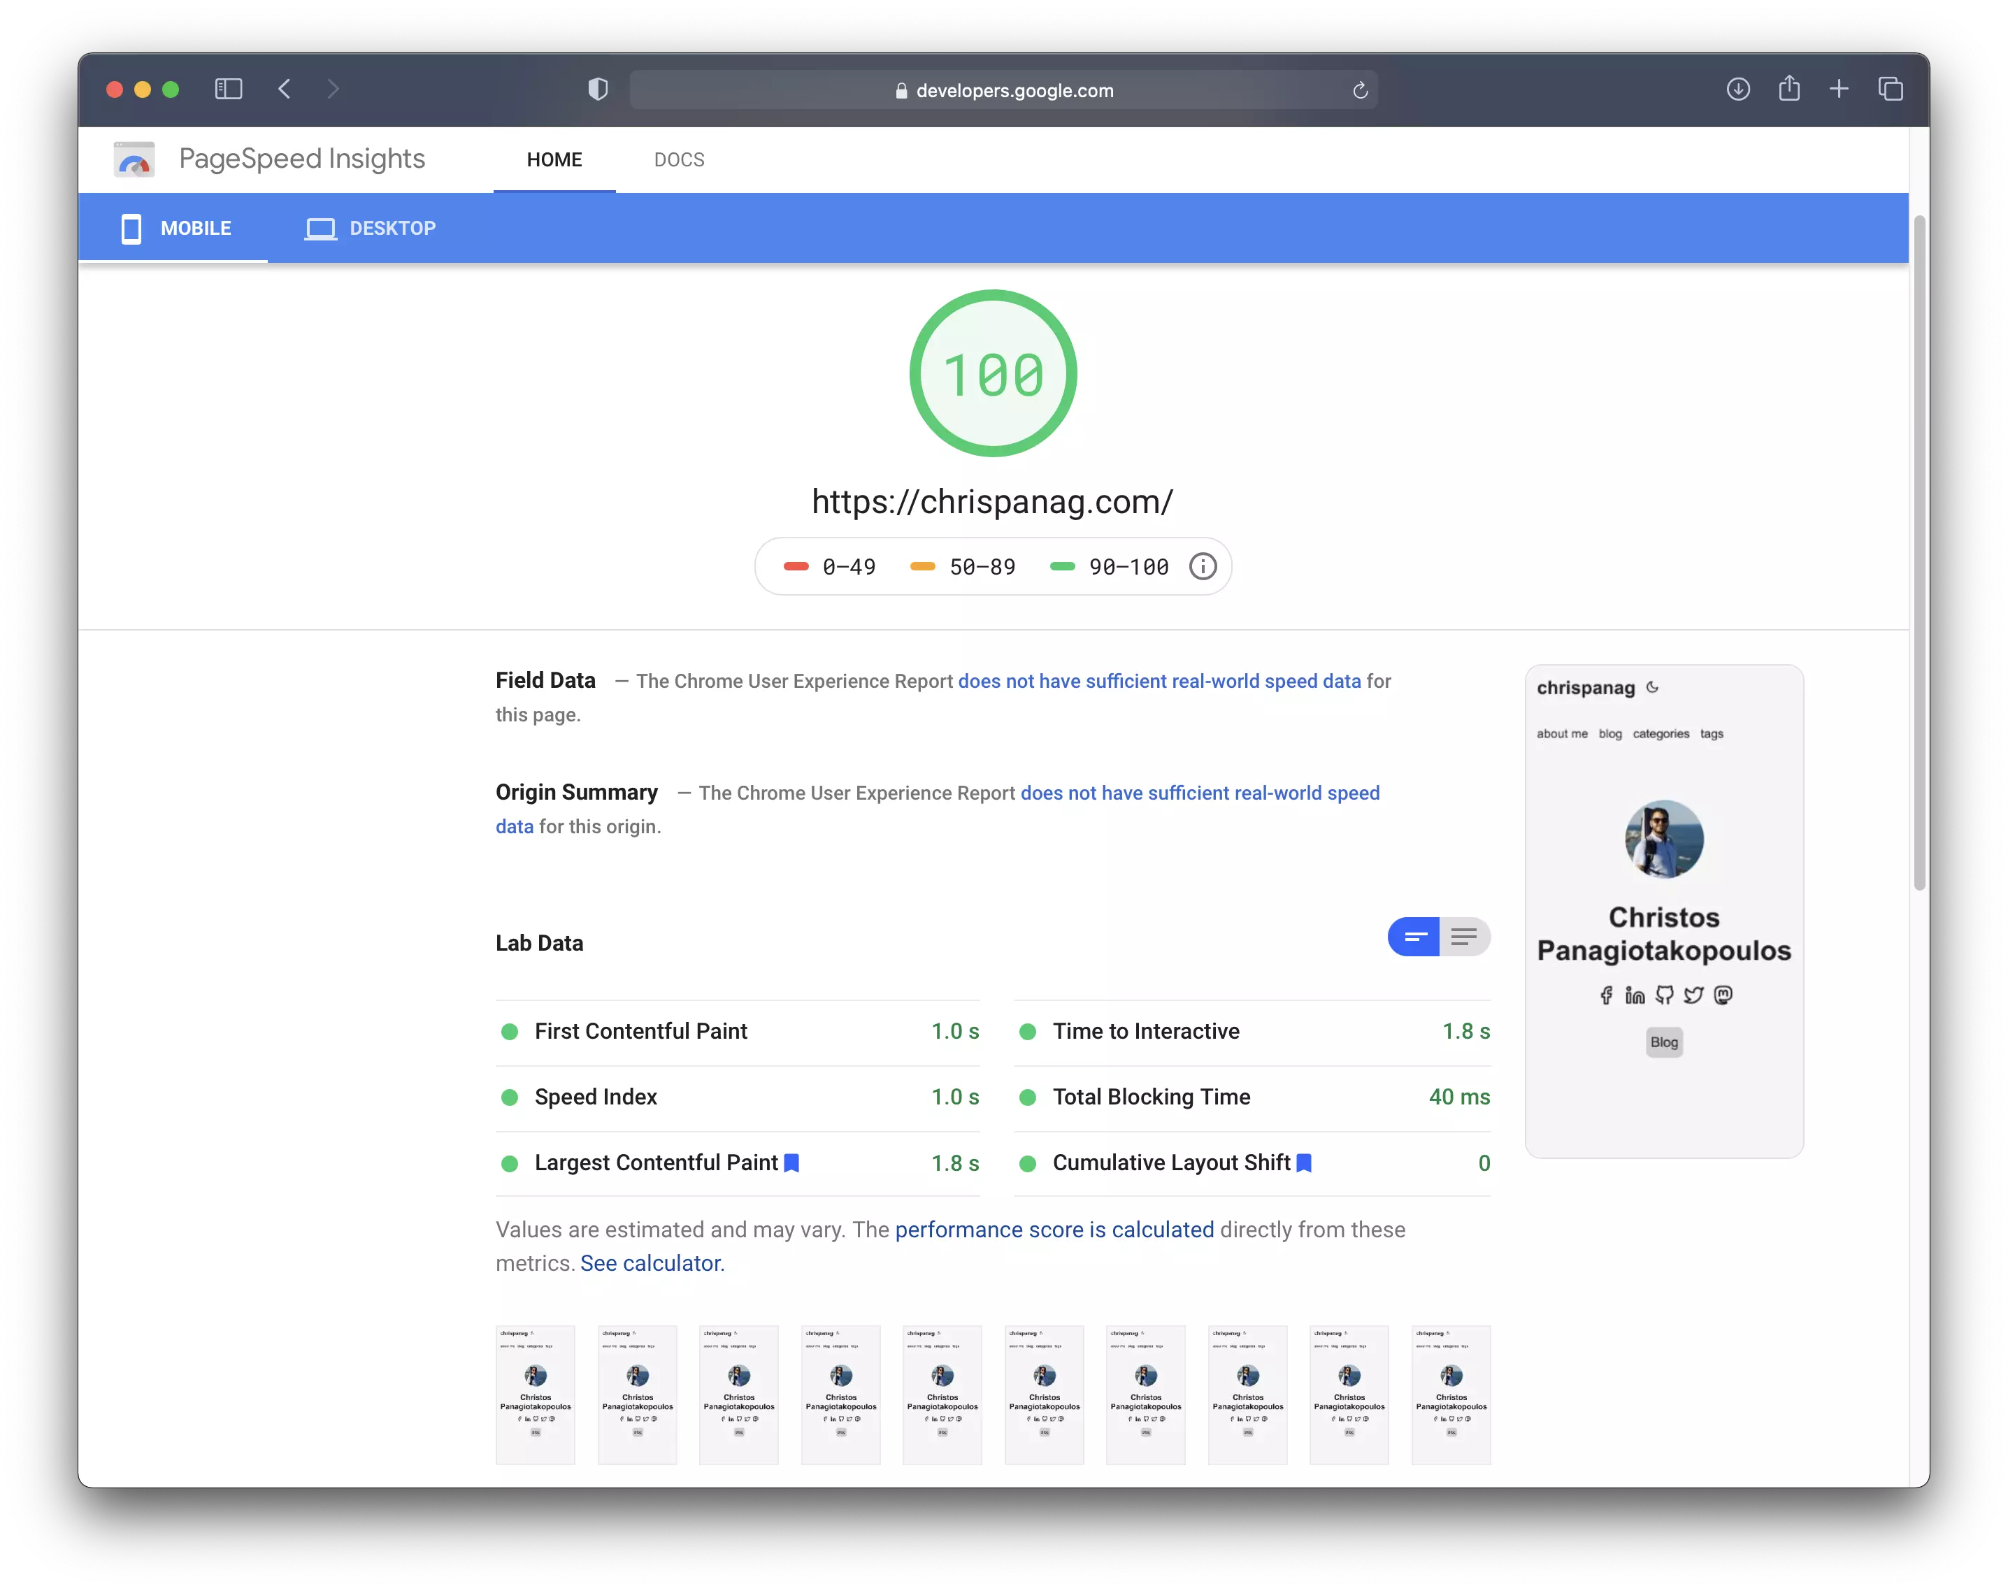Open the Origin Summary speed data link
This screenshot has width=2008, height=1591.
[1200, 792]
